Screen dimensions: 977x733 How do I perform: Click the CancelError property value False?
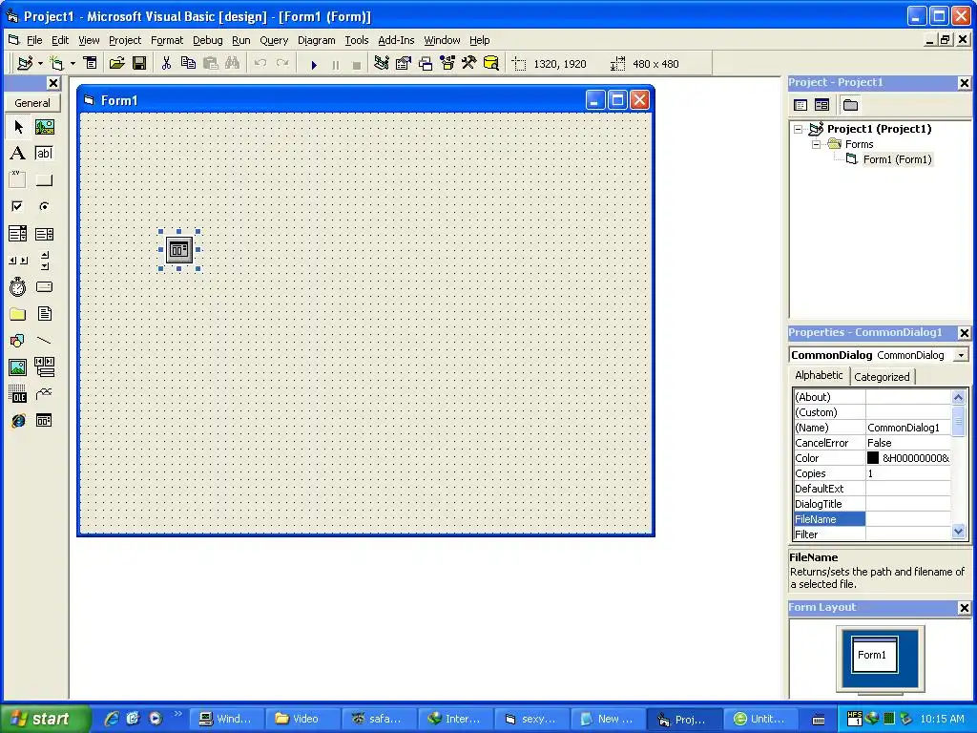click(908, 443)
